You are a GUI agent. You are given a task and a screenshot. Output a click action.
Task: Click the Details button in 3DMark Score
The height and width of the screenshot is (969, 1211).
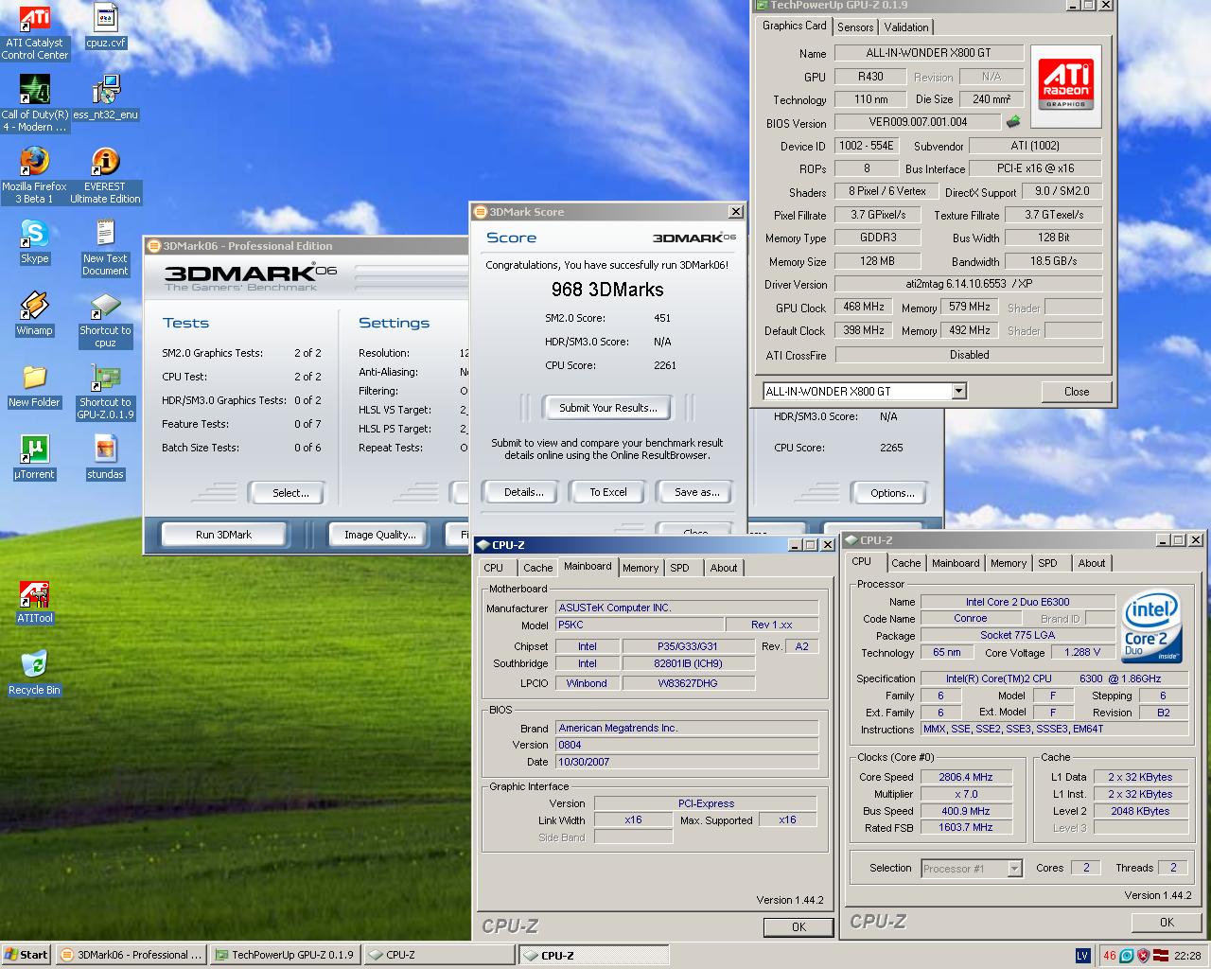coord(523,492)
